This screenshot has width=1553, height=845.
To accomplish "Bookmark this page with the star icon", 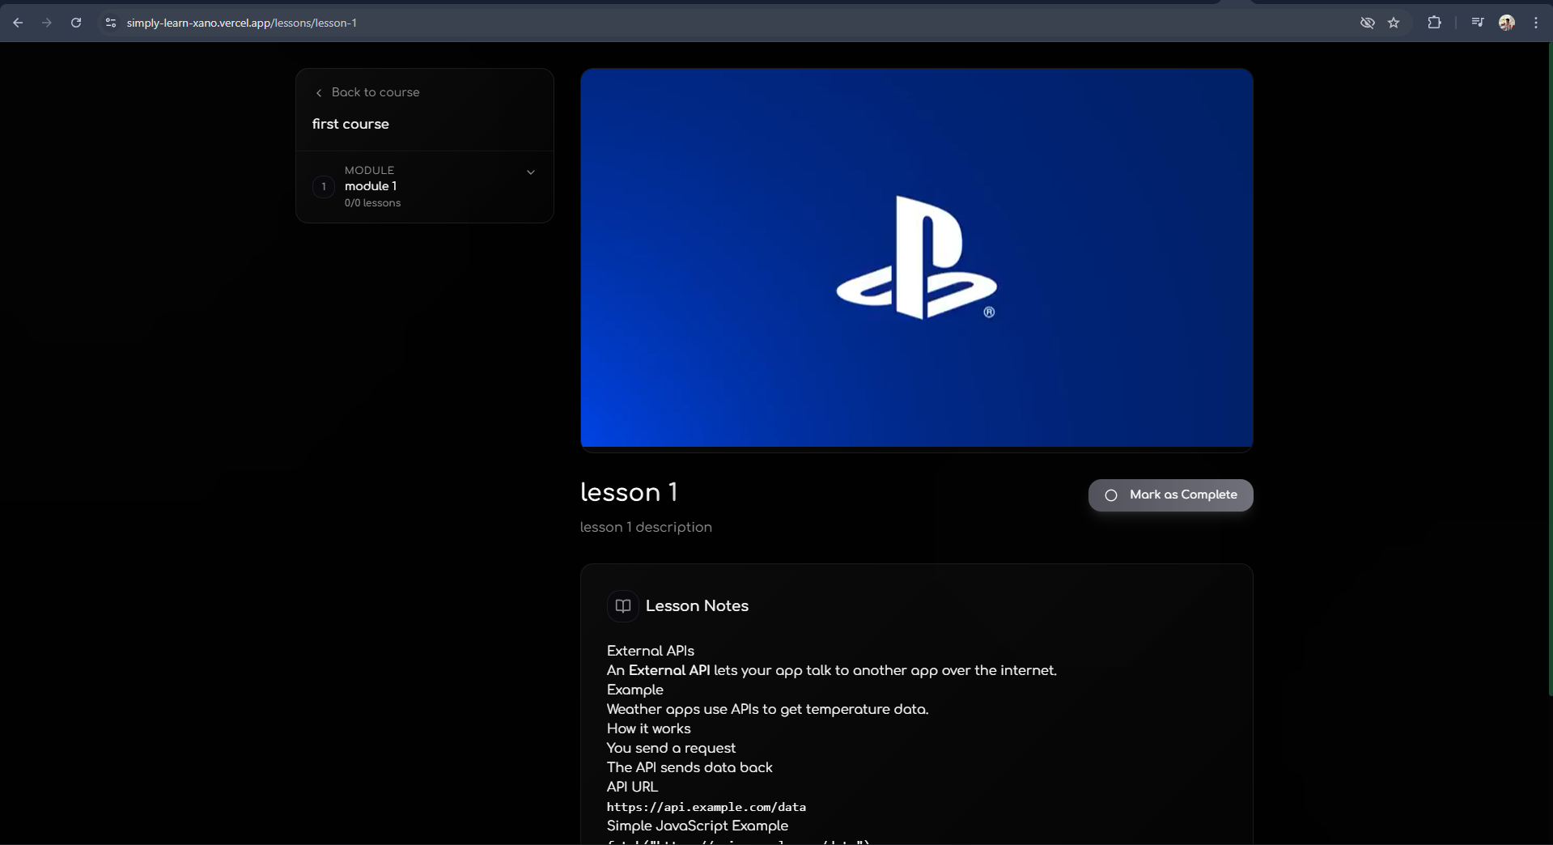I will click(1394, 23).
